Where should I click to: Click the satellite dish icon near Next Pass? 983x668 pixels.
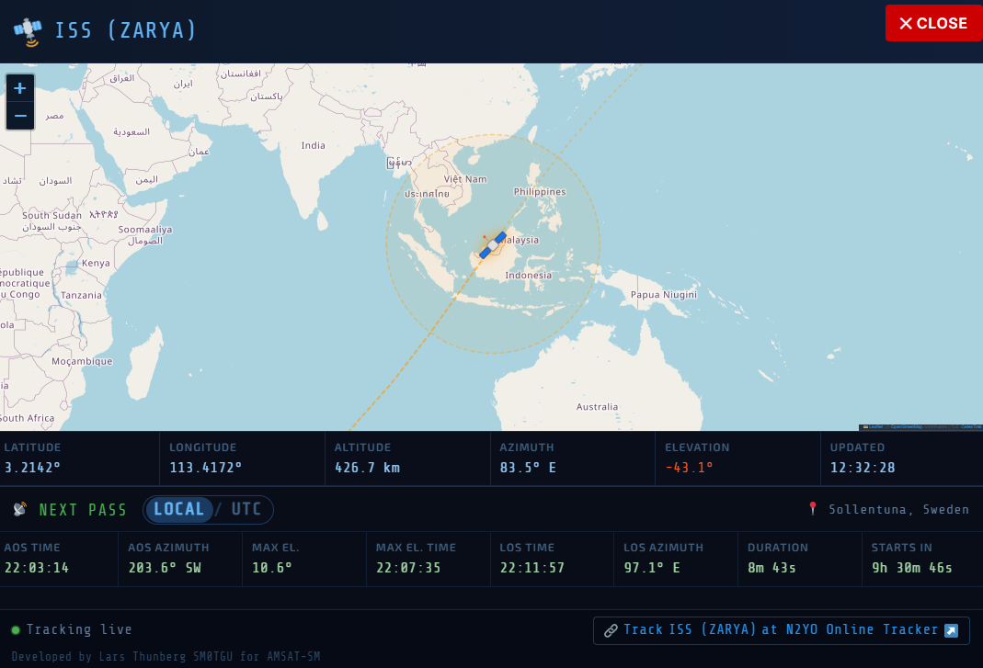pyautogui.click(x=20, y=509)
